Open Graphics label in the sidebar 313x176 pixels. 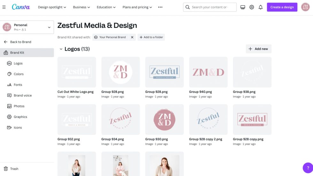[20, 117]
